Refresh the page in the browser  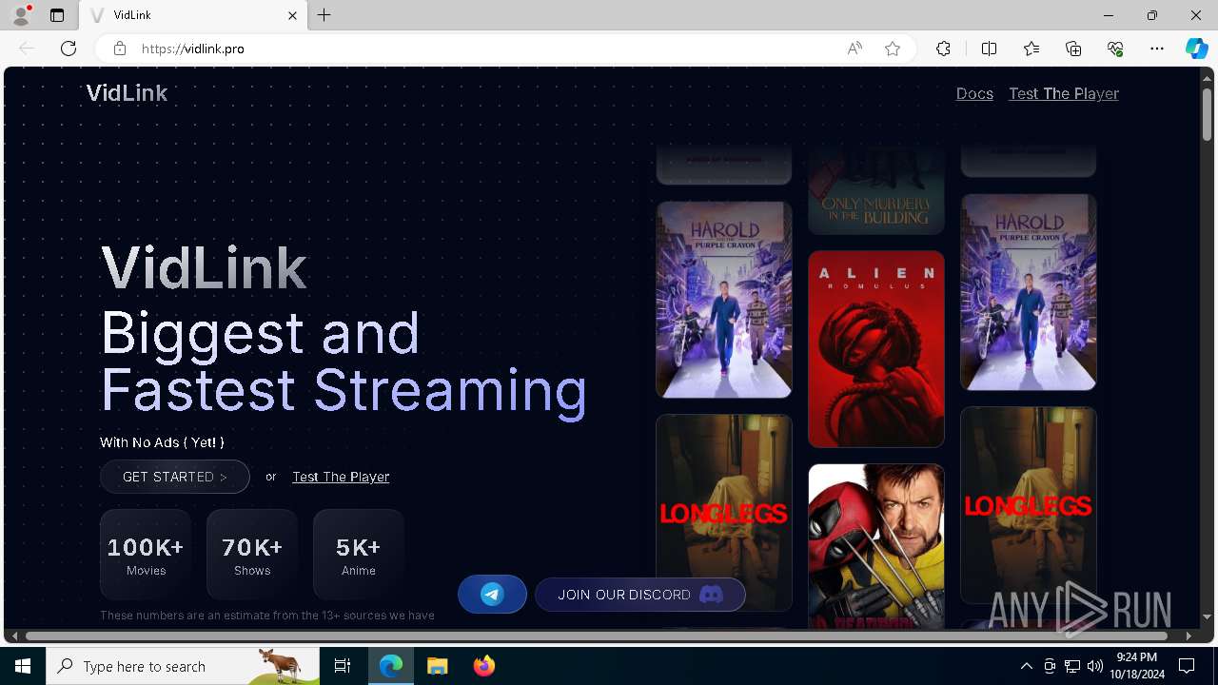(69, 49)
